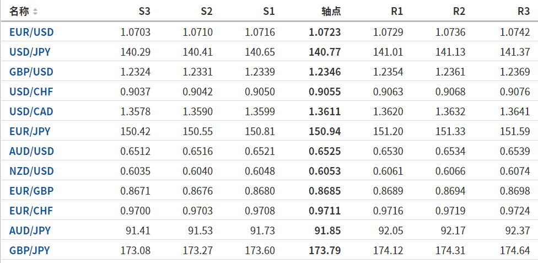This screenshot has height=263, width=538.
Task: Select the GBP/JPY R3 value 174.64
Action: pyautogui.click(x=515, y=250)
